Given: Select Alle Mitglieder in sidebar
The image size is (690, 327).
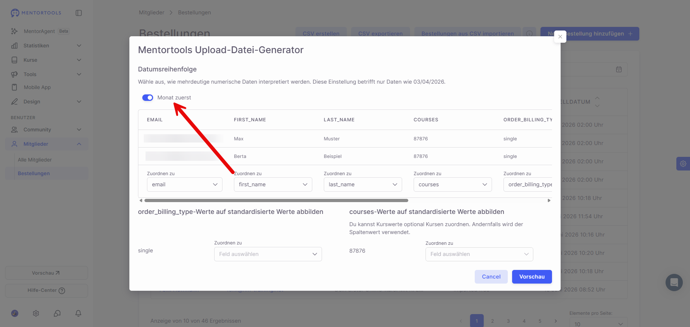Looking at the screenshot, I should click(35, 160).
